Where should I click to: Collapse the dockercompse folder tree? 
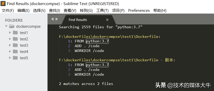pos(6,26)
